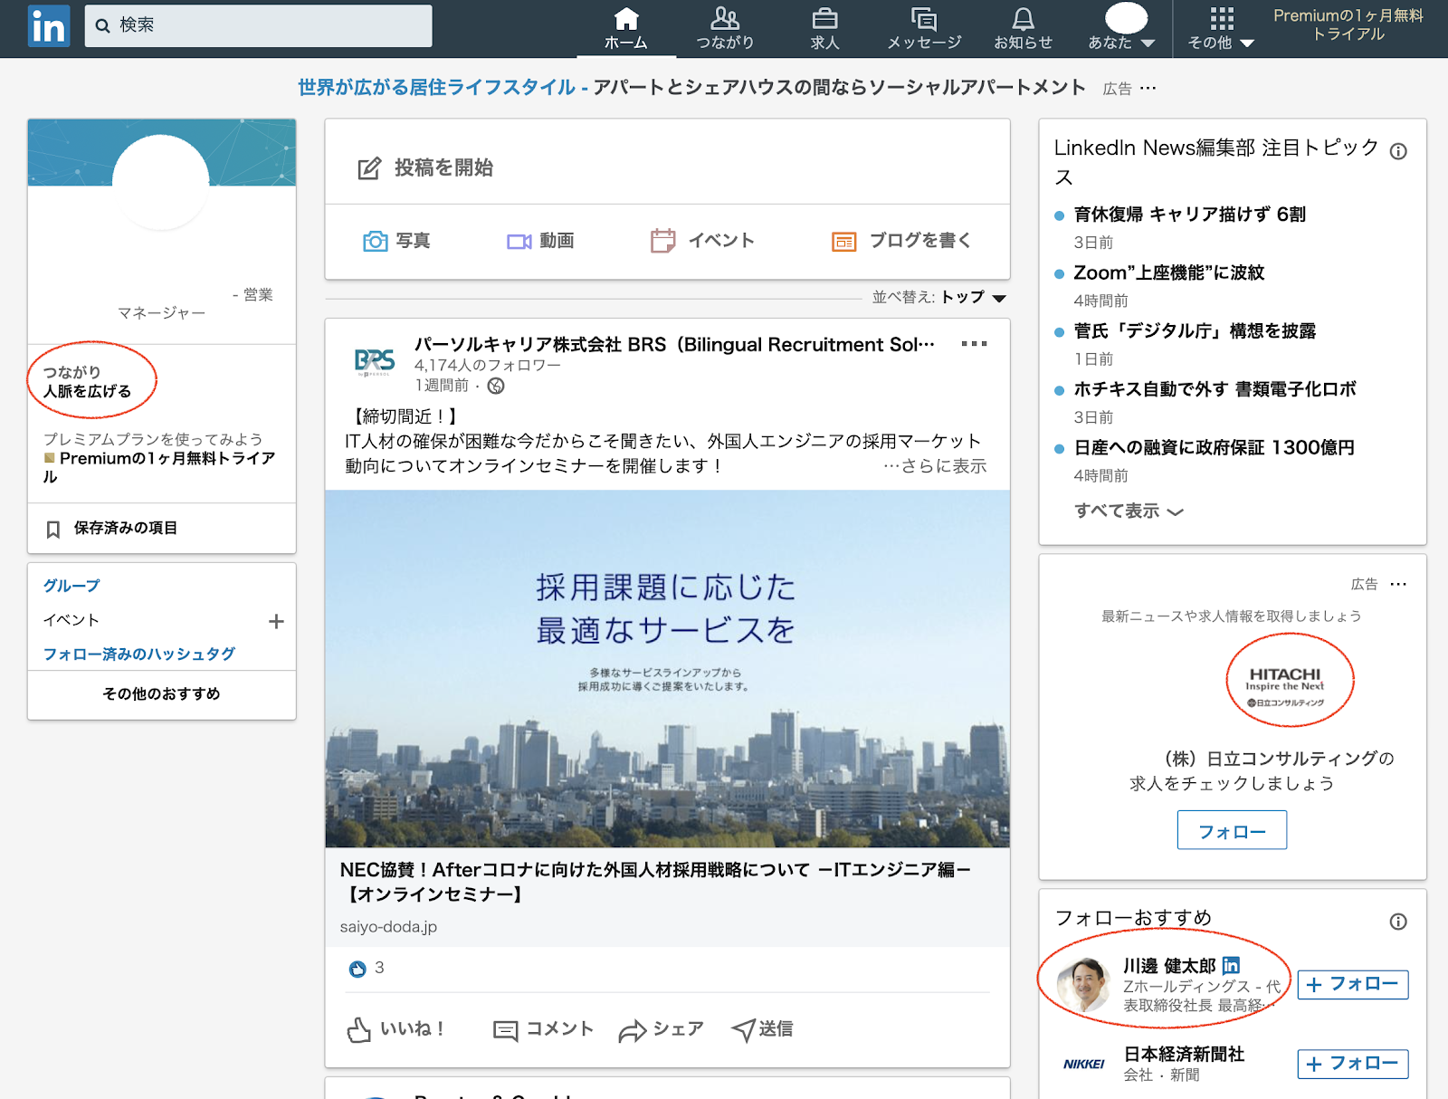Open news item 育休復帰 キャリア描けず 6割

point(1189,215)
